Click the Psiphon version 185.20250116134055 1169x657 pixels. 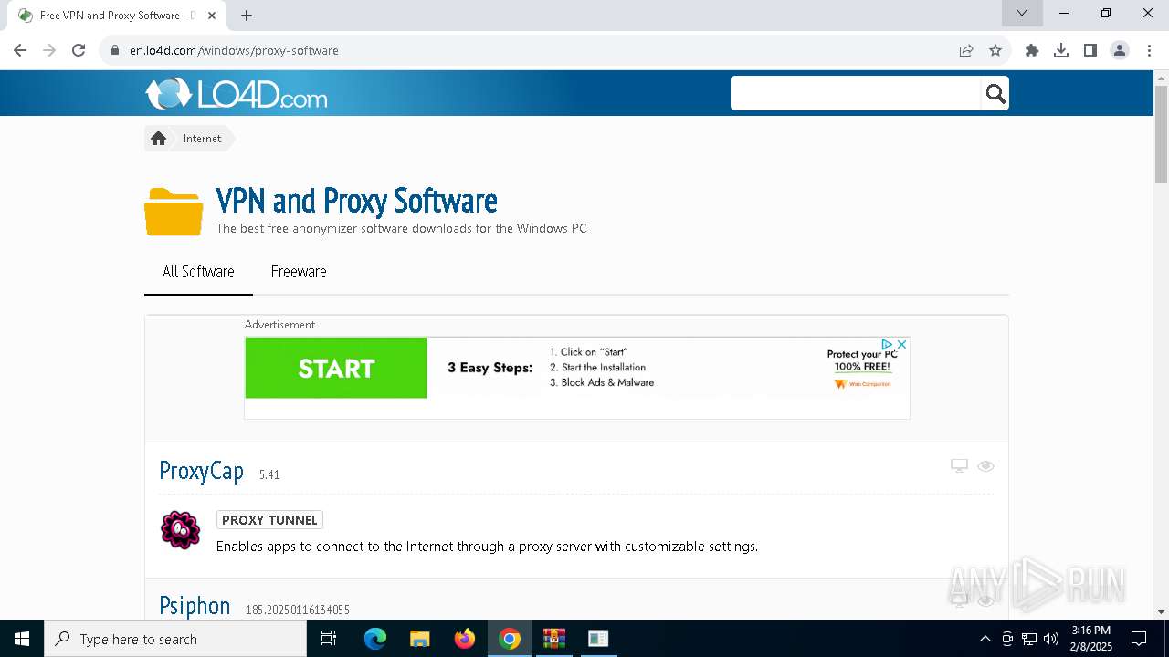point(298,610)
